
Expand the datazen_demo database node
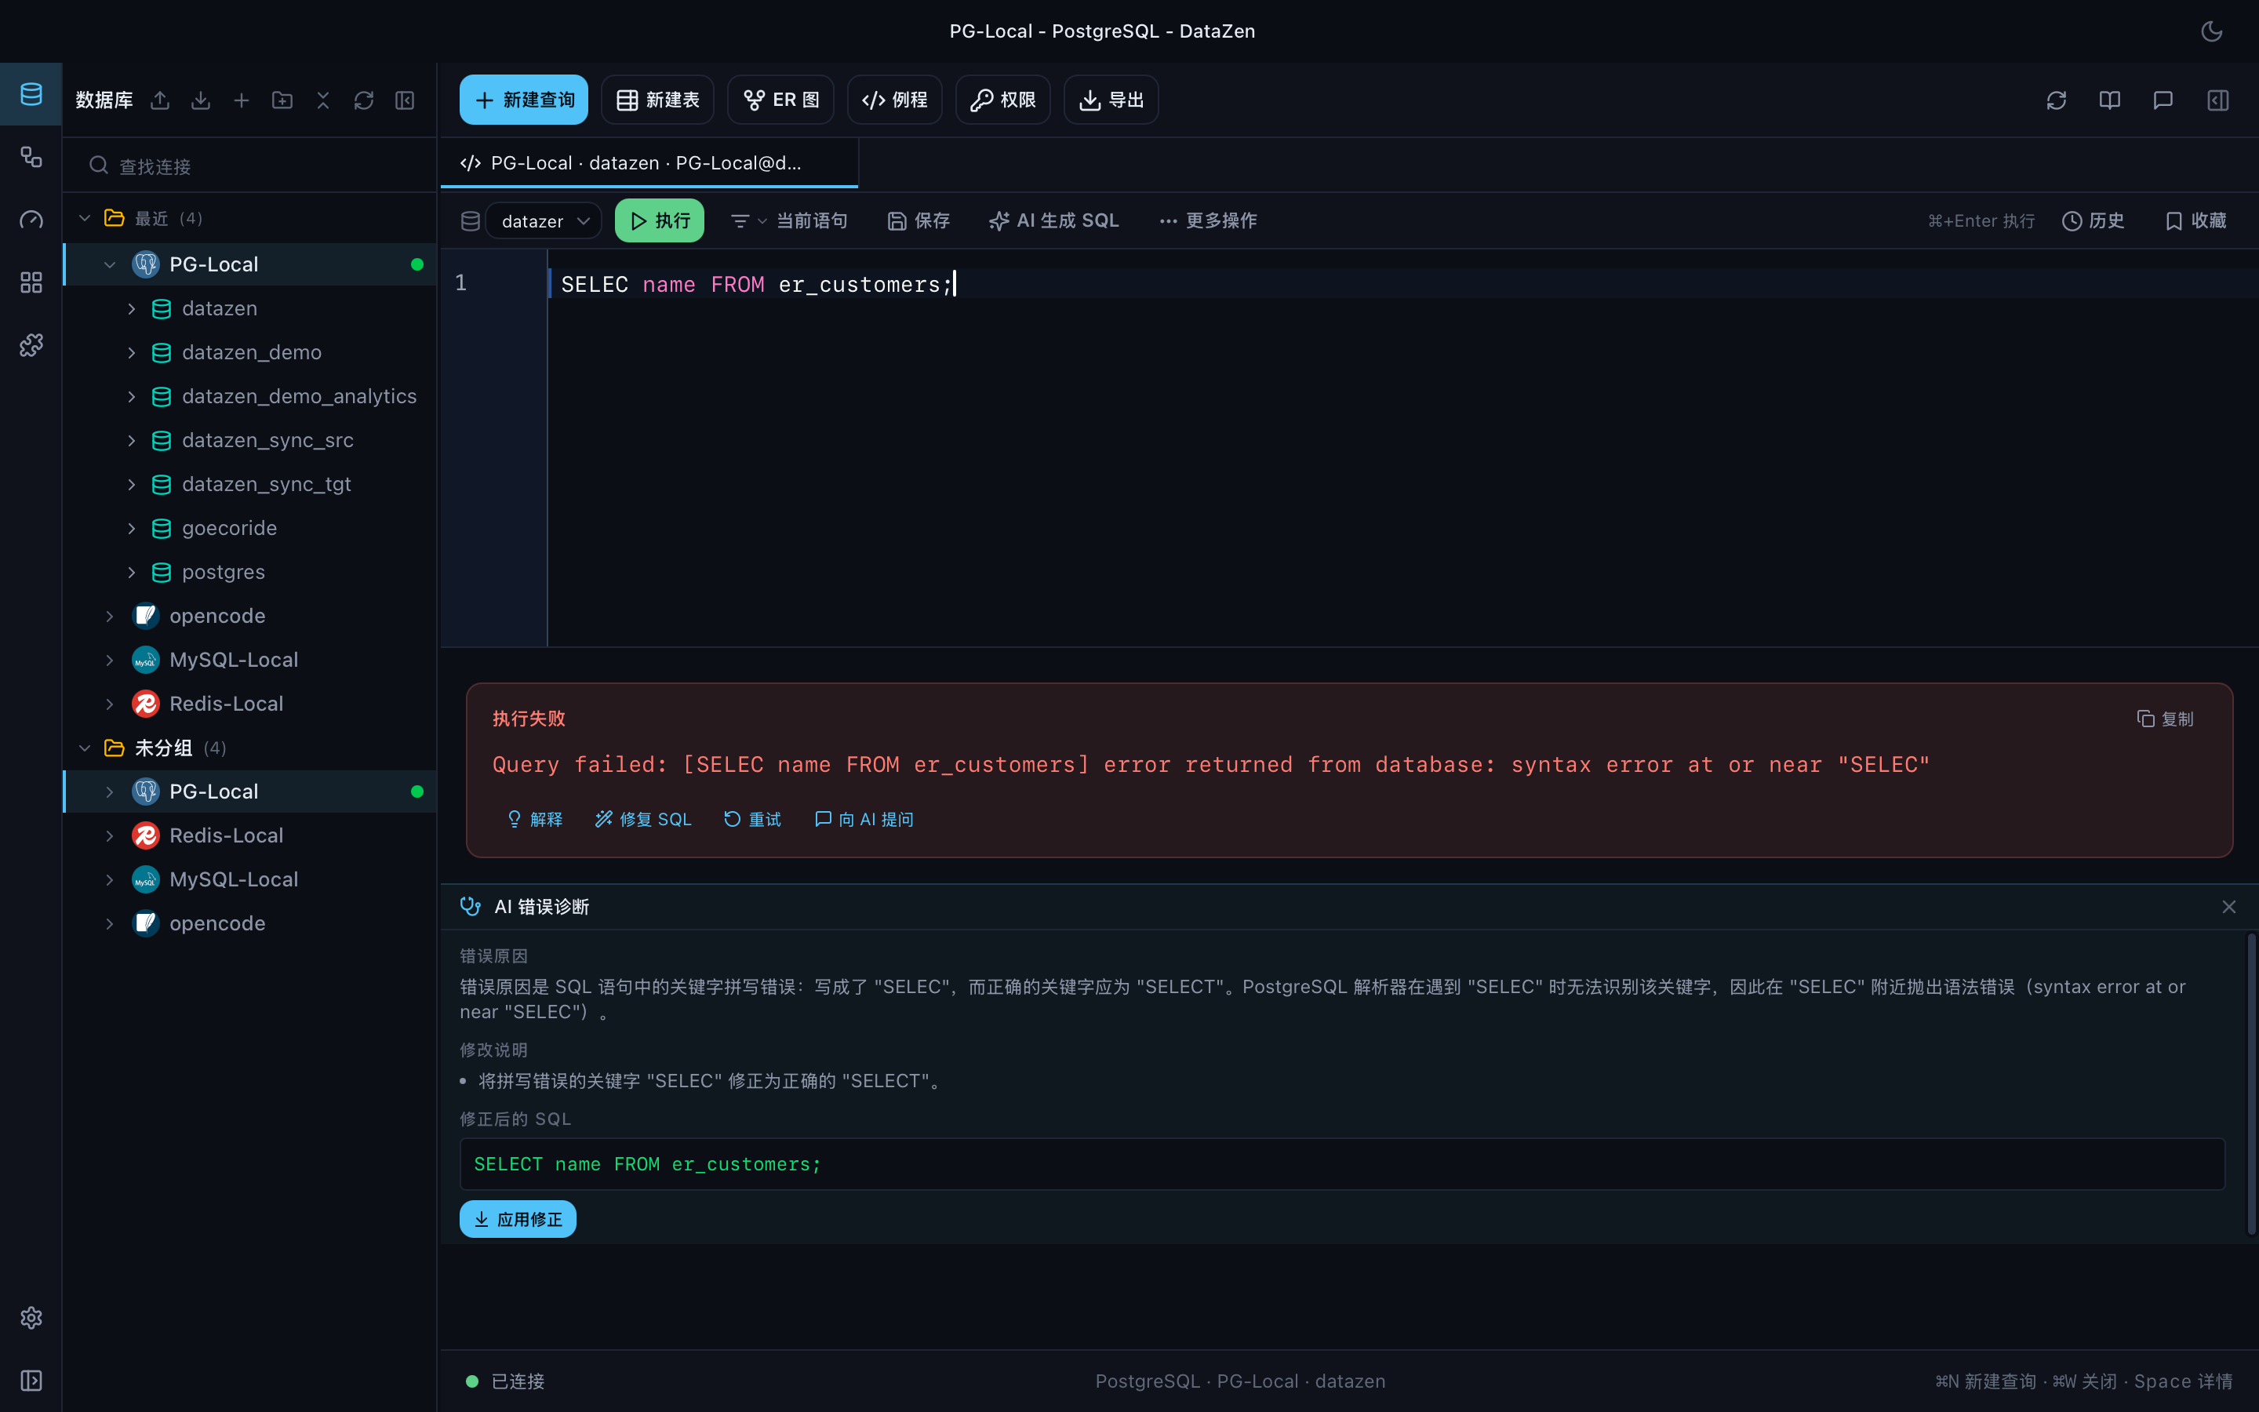click(x=132, y=352)
